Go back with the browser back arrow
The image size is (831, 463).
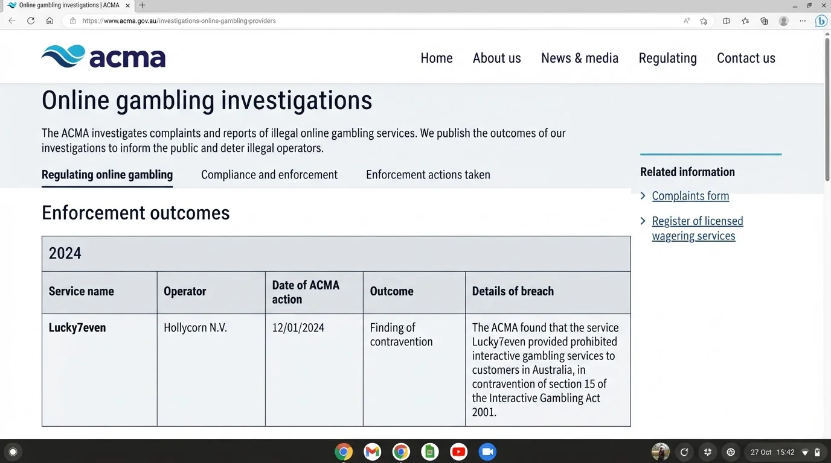pos(12,20)
